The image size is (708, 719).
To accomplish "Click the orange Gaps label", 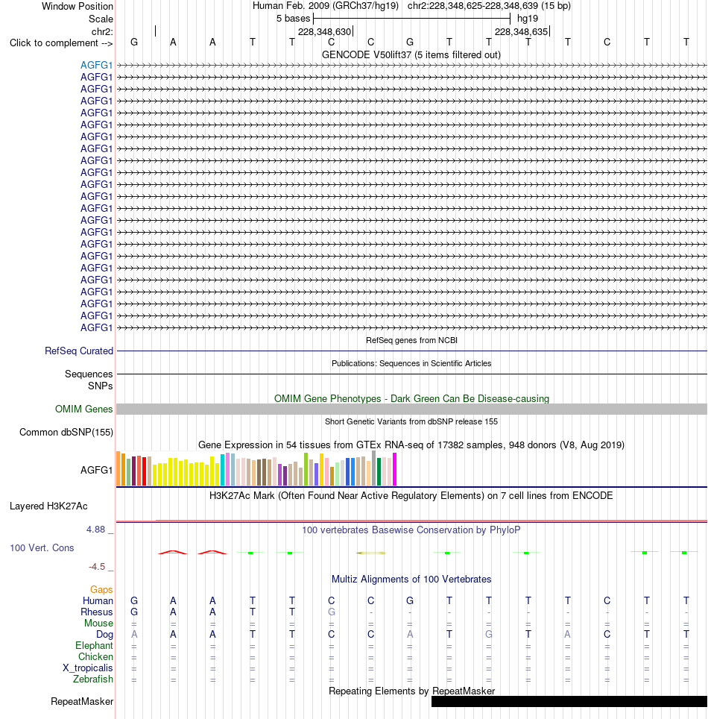I will [101, 590].
